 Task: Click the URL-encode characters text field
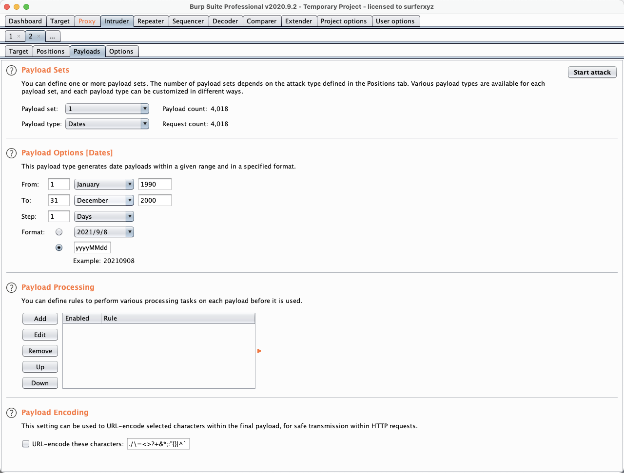tap(158, 444)
